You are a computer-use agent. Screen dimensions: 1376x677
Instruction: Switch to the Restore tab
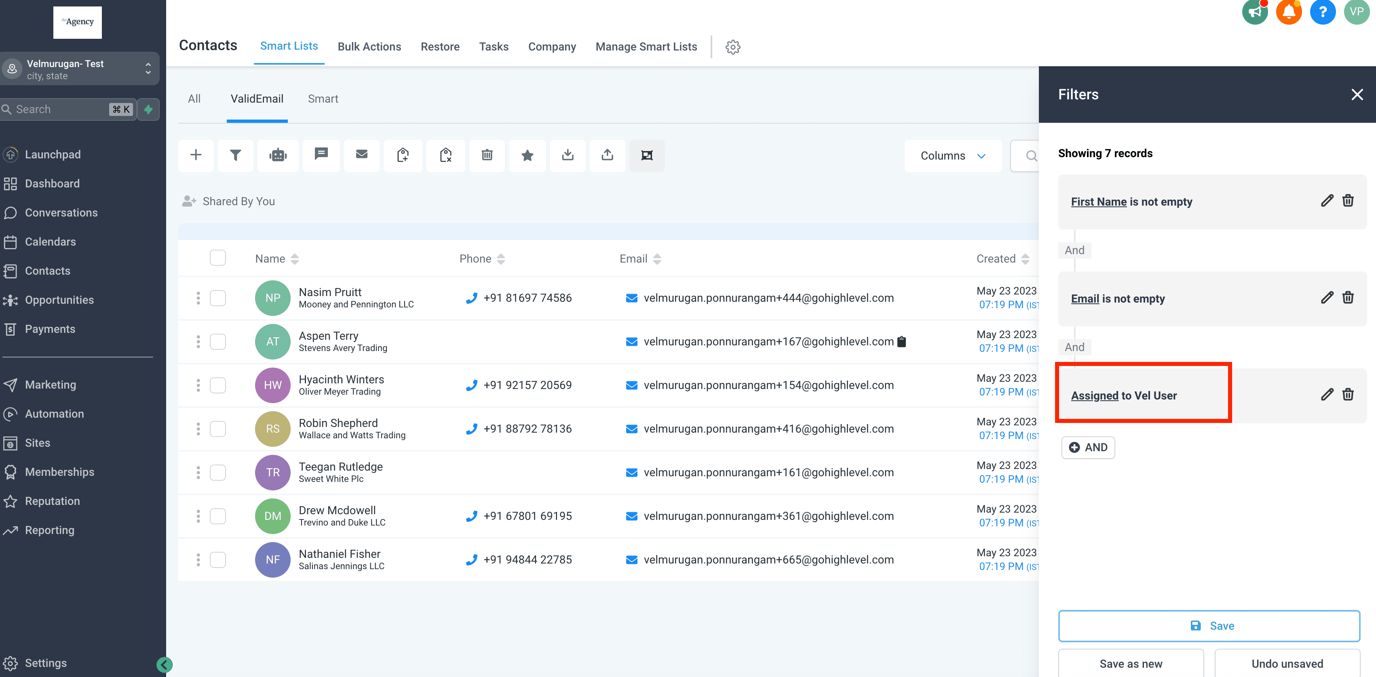[x=440, y=47]
